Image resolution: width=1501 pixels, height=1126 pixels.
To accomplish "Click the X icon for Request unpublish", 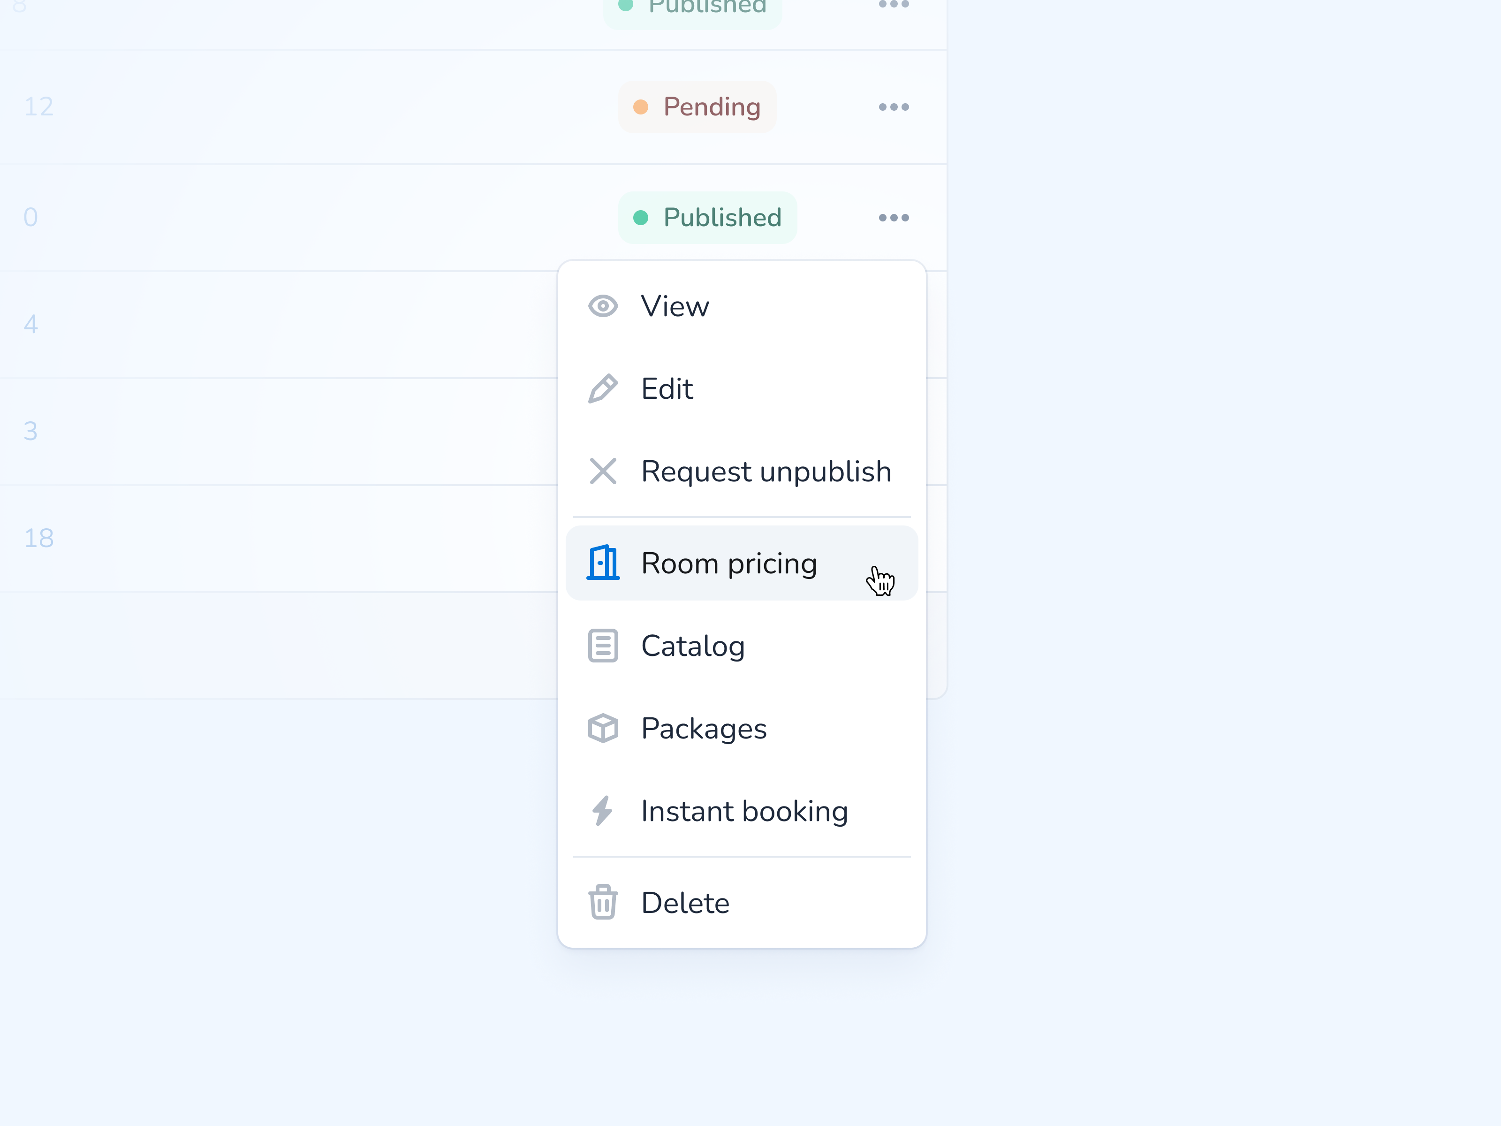I will click(x=603, y=471).
